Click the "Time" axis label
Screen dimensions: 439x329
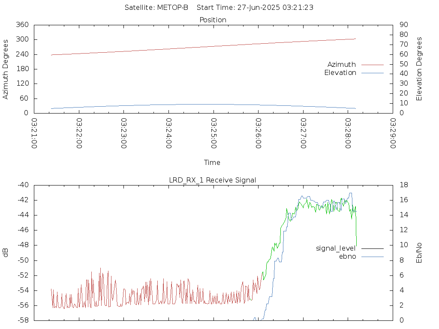point(212,162)
